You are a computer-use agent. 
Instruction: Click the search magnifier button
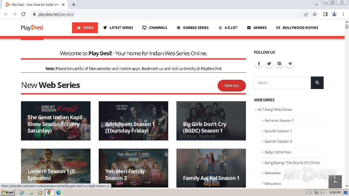coord(317,83)
